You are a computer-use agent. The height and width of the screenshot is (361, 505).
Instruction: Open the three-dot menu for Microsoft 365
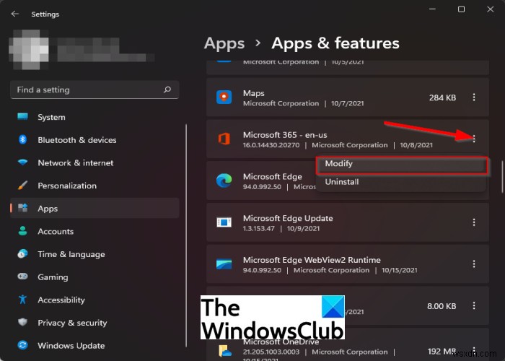[474, 139]
